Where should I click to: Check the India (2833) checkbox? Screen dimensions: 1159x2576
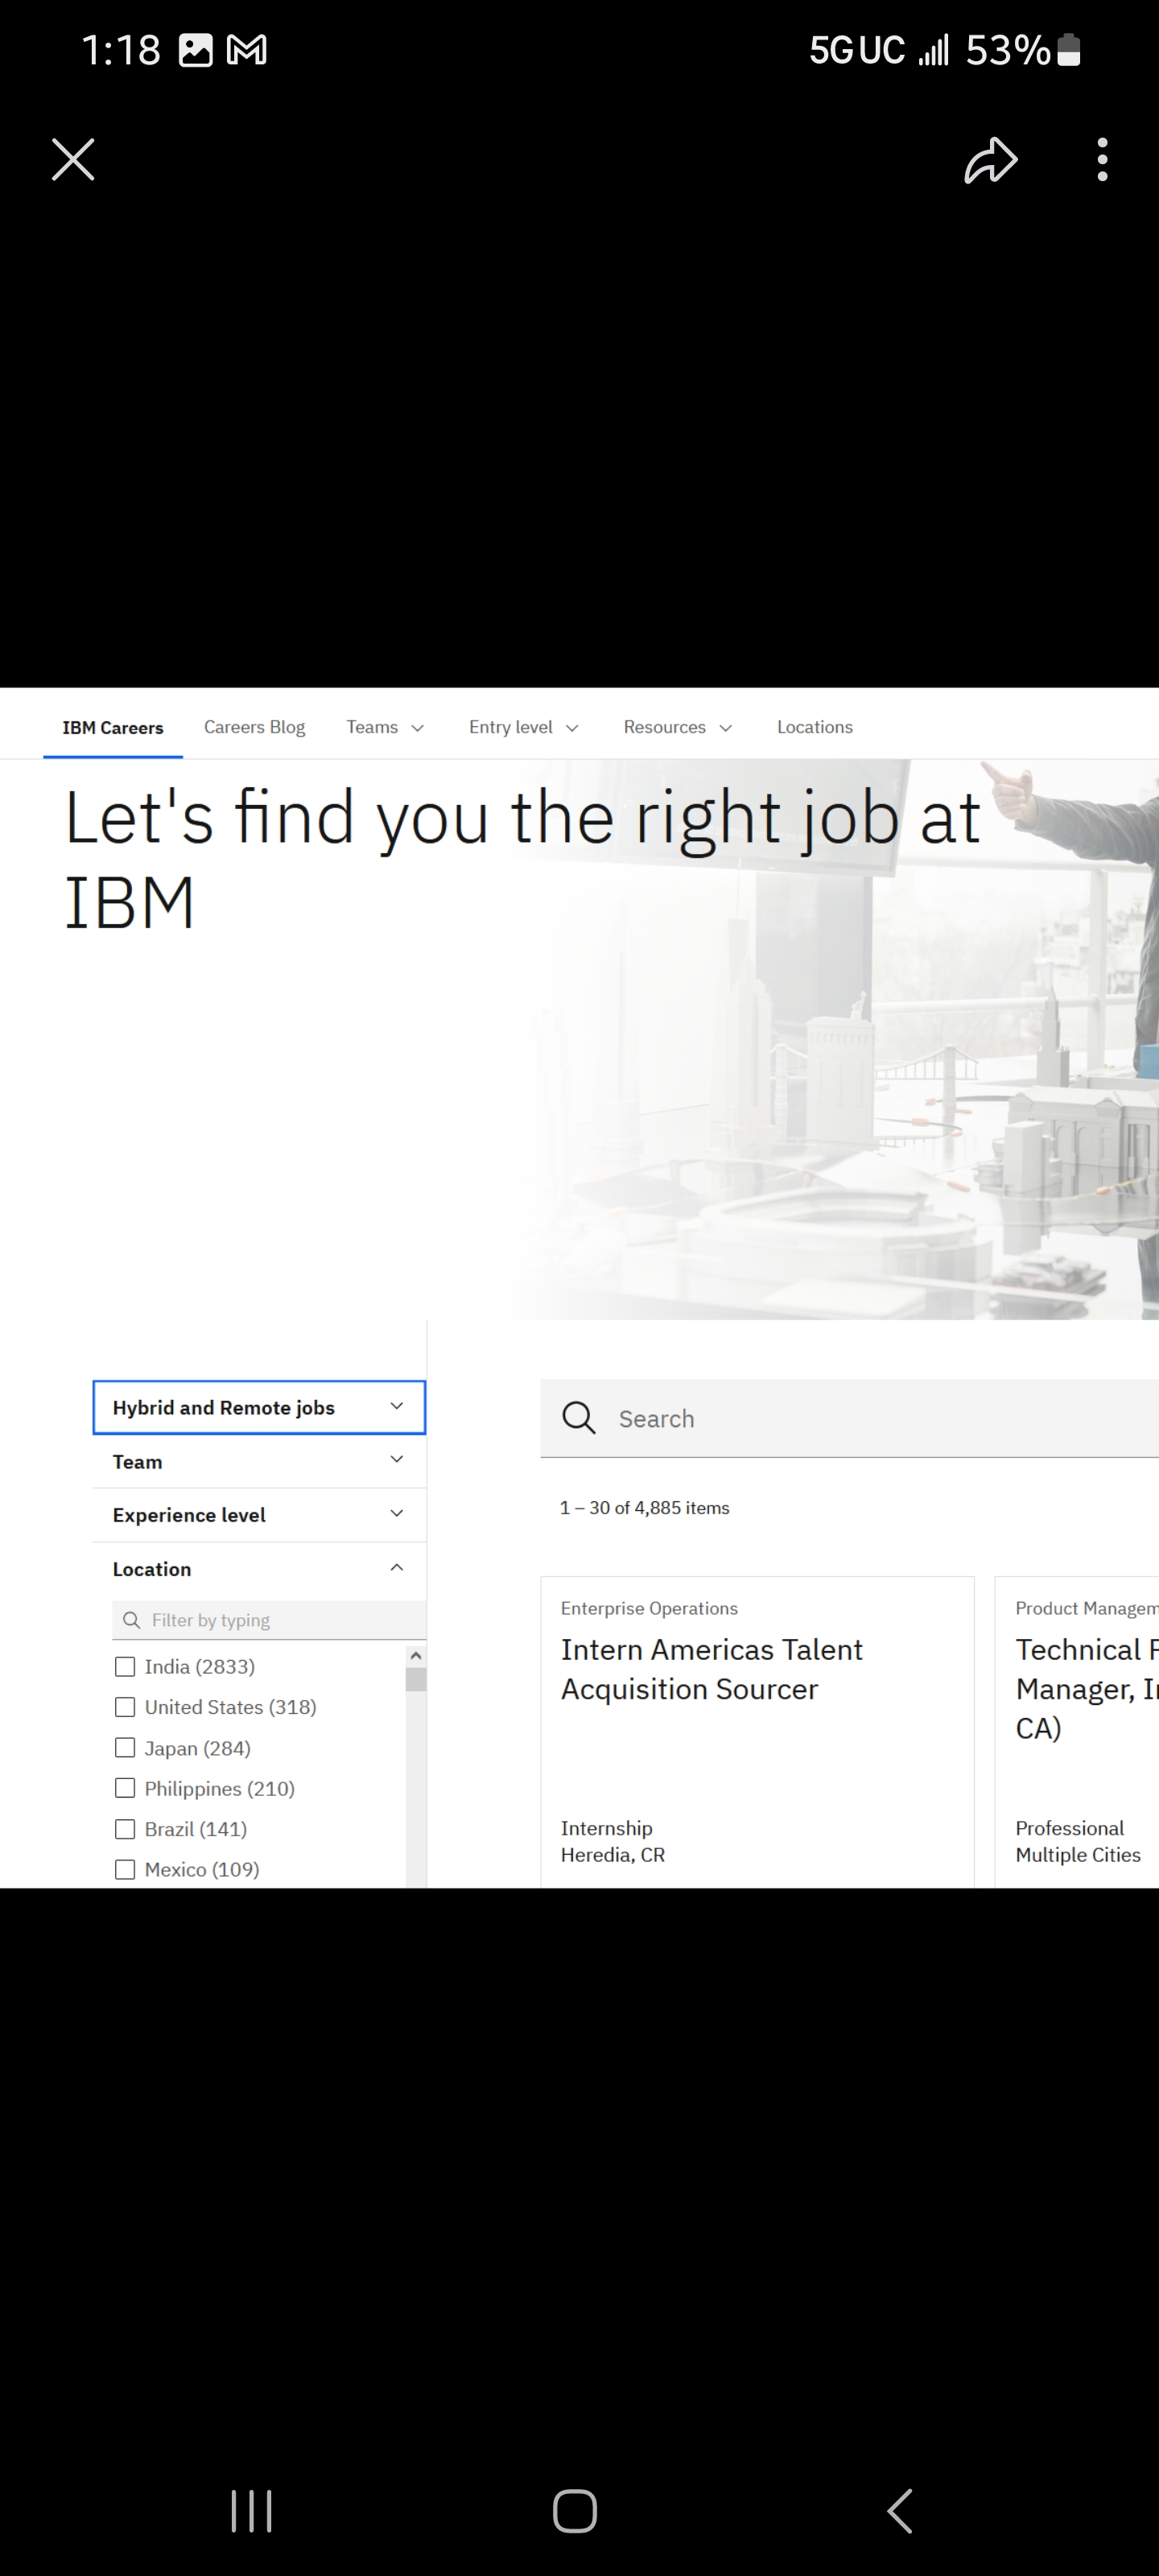(125, 1667)
